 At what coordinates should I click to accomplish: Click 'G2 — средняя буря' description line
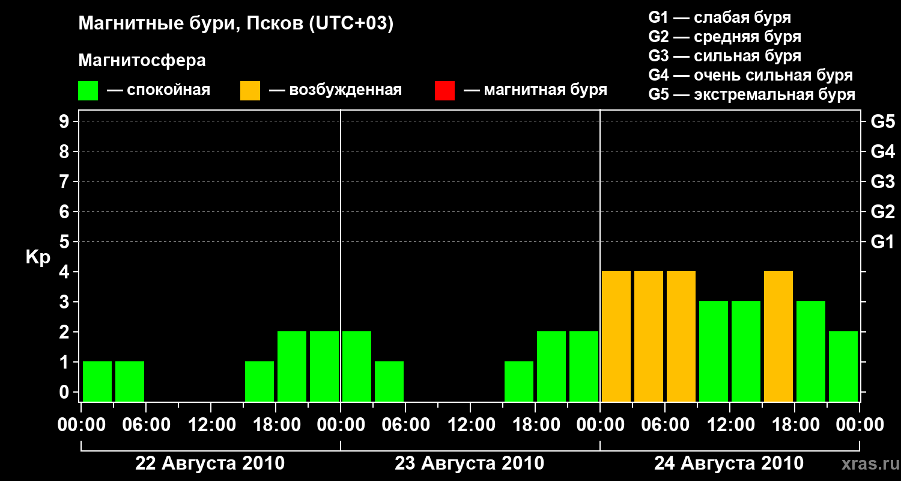pyautogui.click(x=724, y=37)
